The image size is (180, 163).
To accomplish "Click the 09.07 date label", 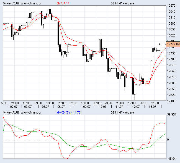I will click(87, 107).
